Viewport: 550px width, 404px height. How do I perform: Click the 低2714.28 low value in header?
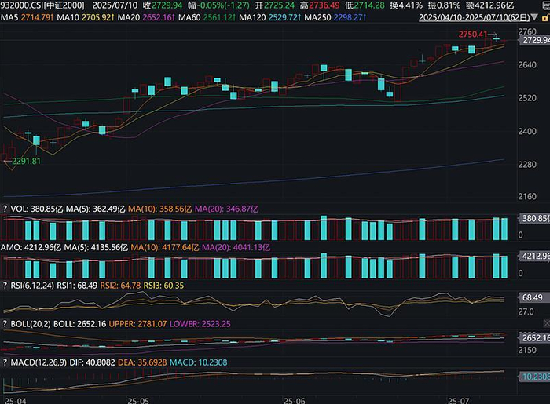click(365, 5)
